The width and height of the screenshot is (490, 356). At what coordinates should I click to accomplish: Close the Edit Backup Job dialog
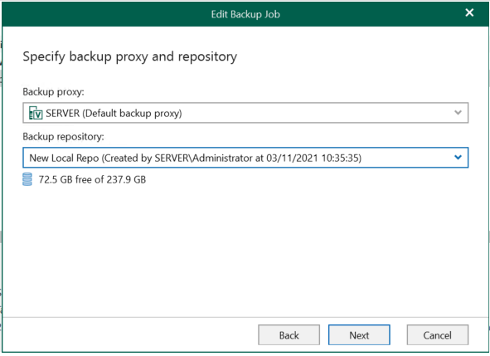(469, 12)
